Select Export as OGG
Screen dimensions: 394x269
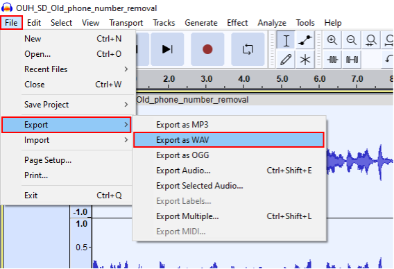229,155
